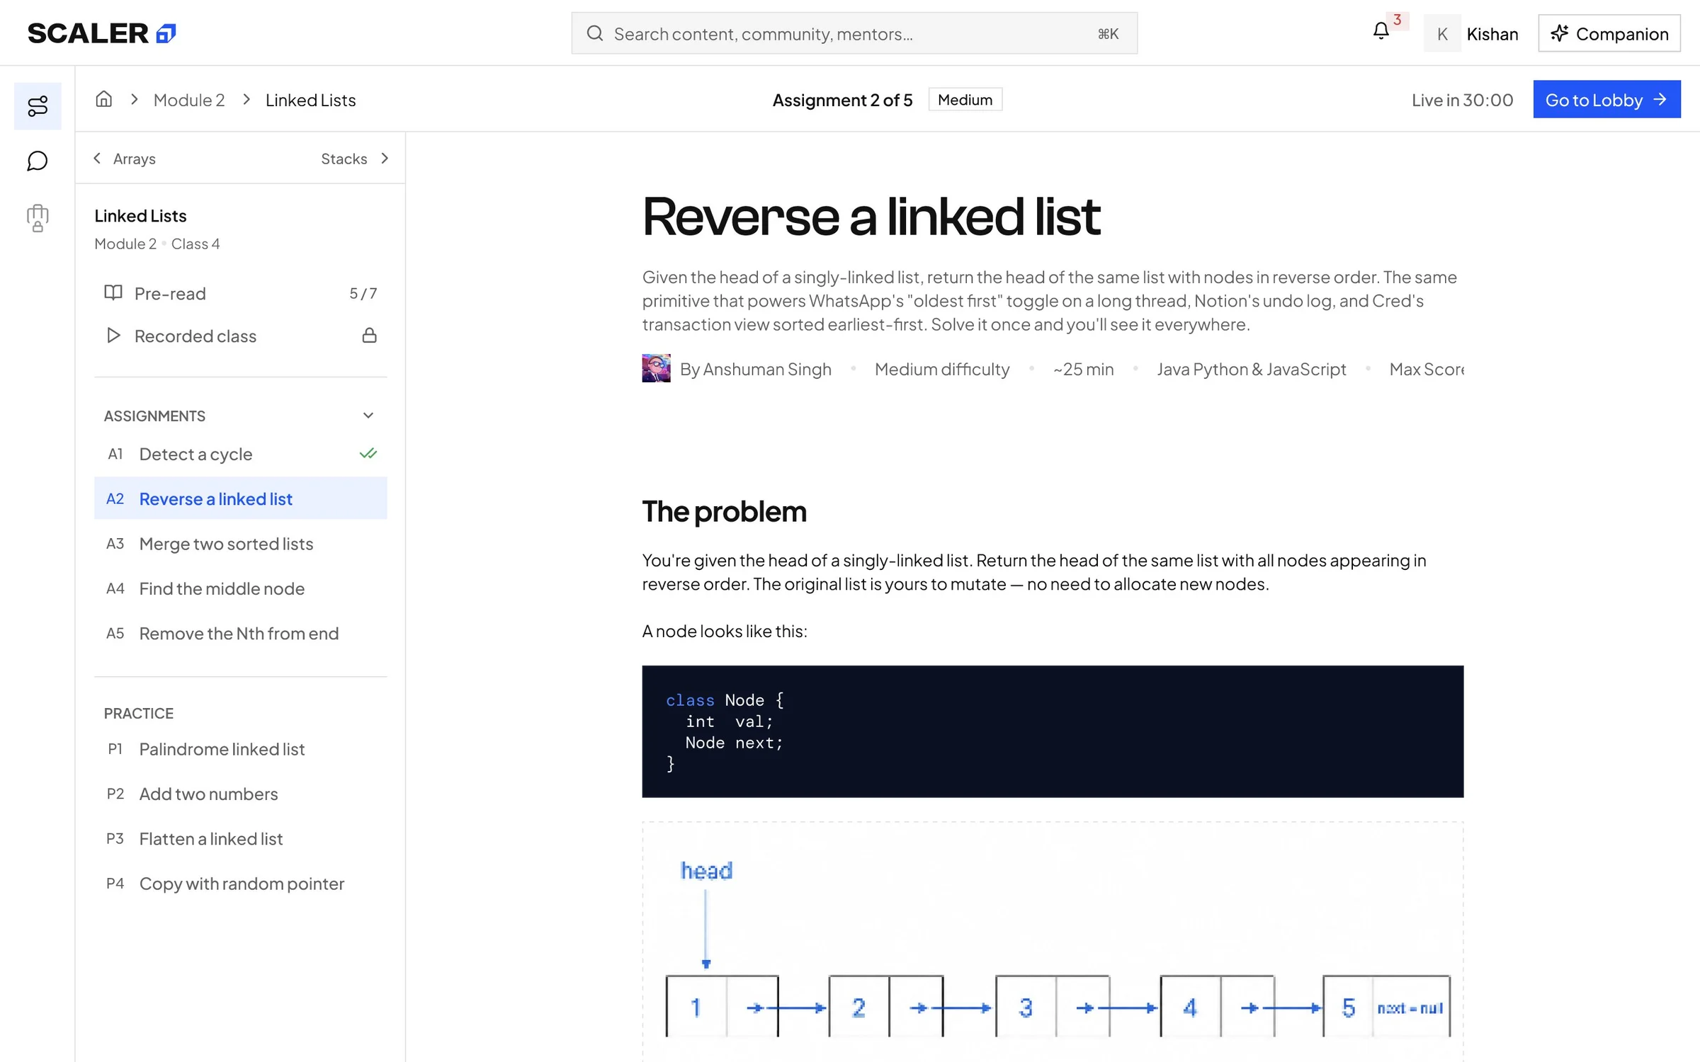Go to previous topic Arrays
This screenshot has width=1700, height=1062.
[125, 159]
